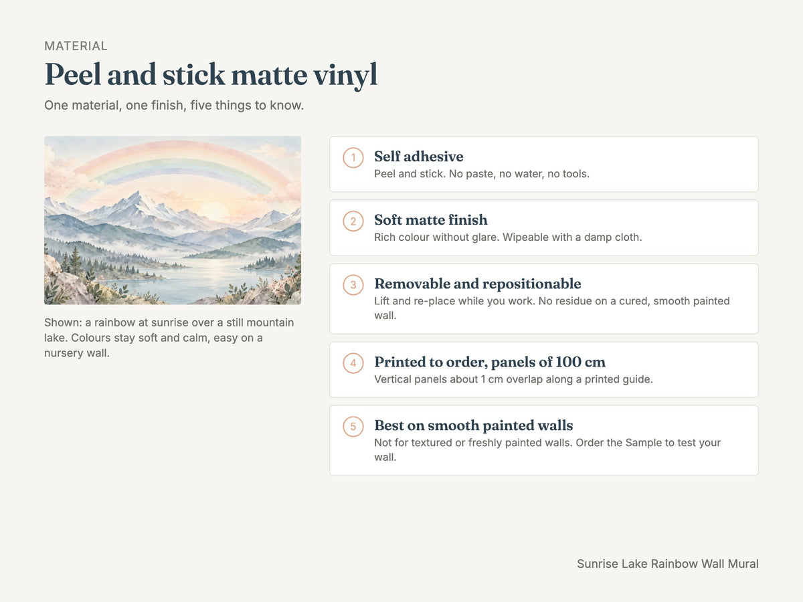Viewport: 803px width, 602px height.
Task: Click the MATERIAL section label
Action: (x=76, y=46)
